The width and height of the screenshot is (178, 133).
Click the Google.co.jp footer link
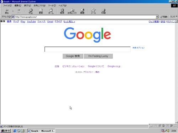(114, 66)
